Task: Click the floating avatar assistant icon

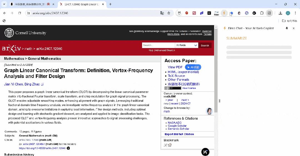Action: click(x=209, y=111)
